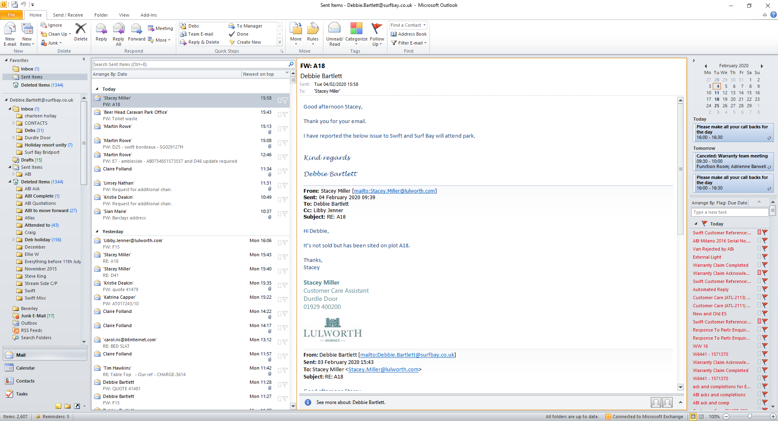778x421 pixels.
Task: Collapse the Deleted Items folder tree
Action: coord(10,182)
